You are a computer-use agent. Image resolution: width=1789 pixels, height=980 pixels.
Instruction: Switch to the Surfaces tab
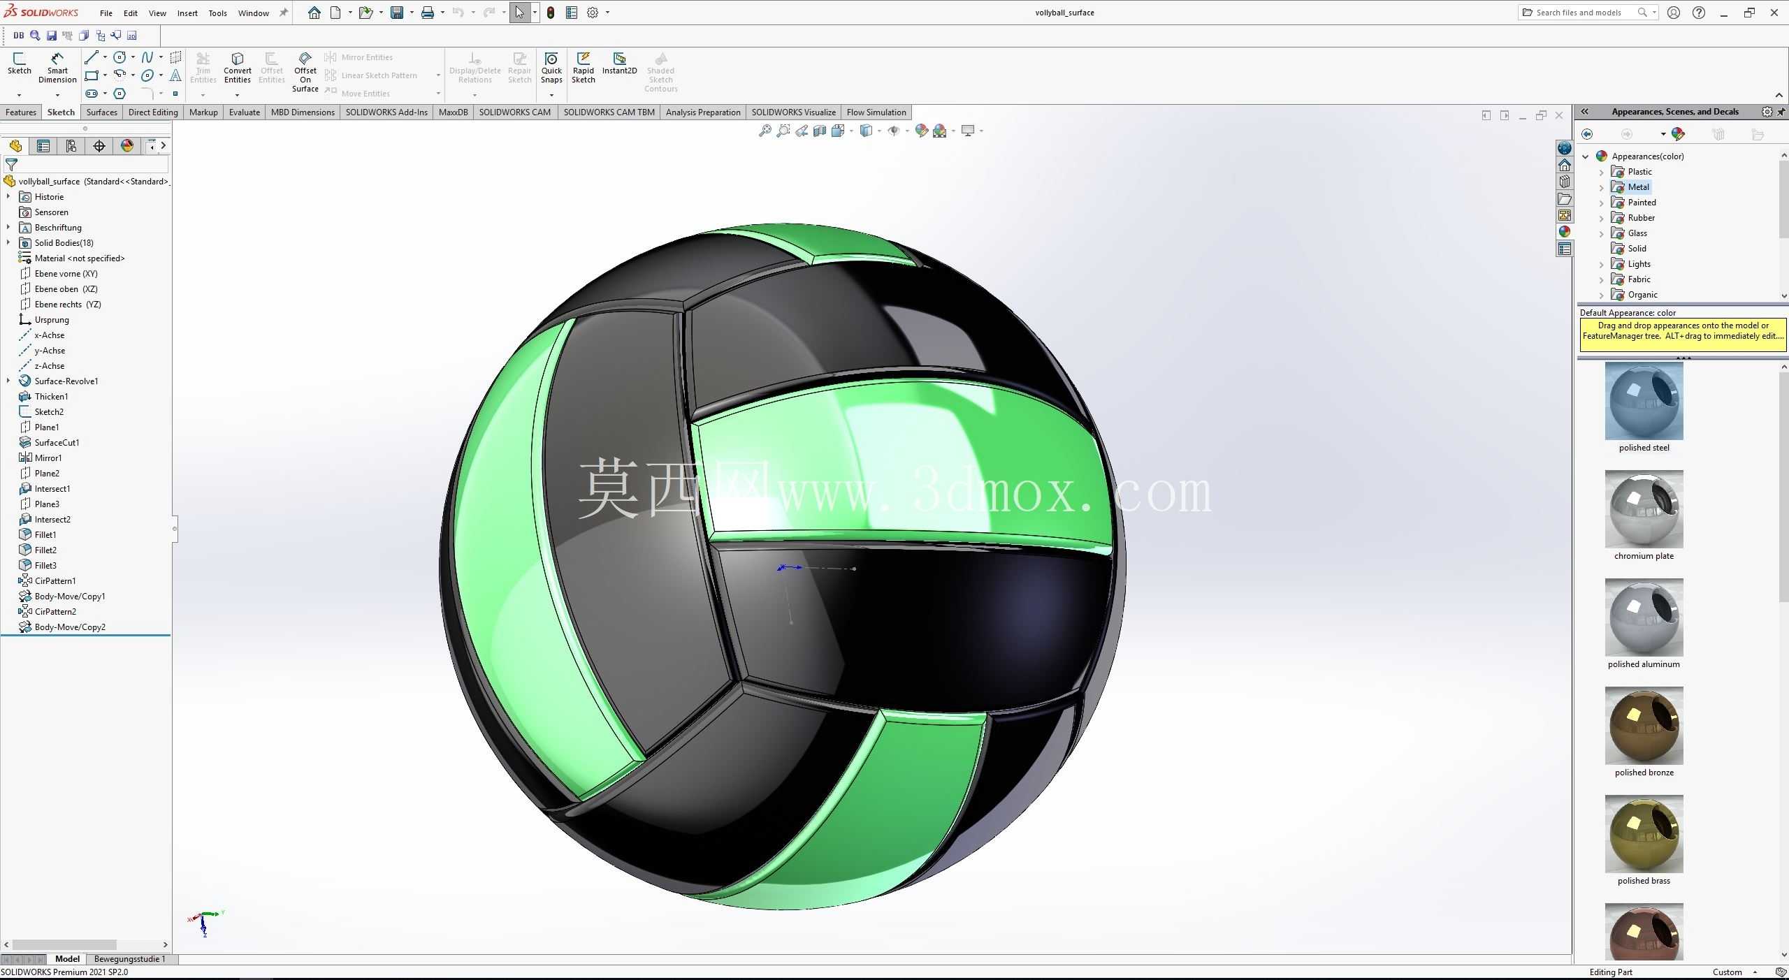[x=101, y=112]
